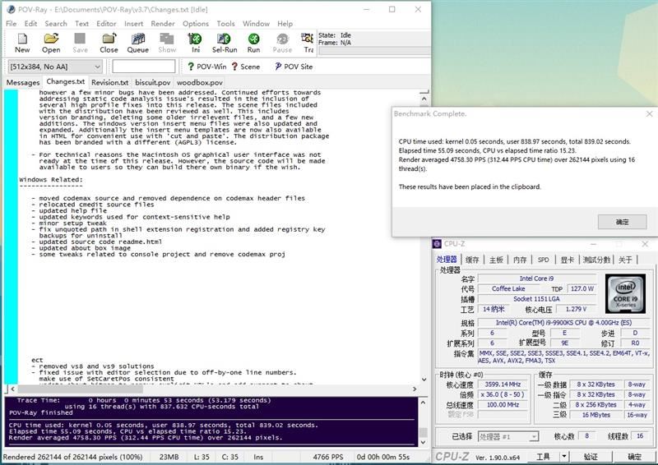Confirm the Benchmark Complete dialog with 确定
The width and height of the screenshot is (658, 465).
tap(623, 222)
